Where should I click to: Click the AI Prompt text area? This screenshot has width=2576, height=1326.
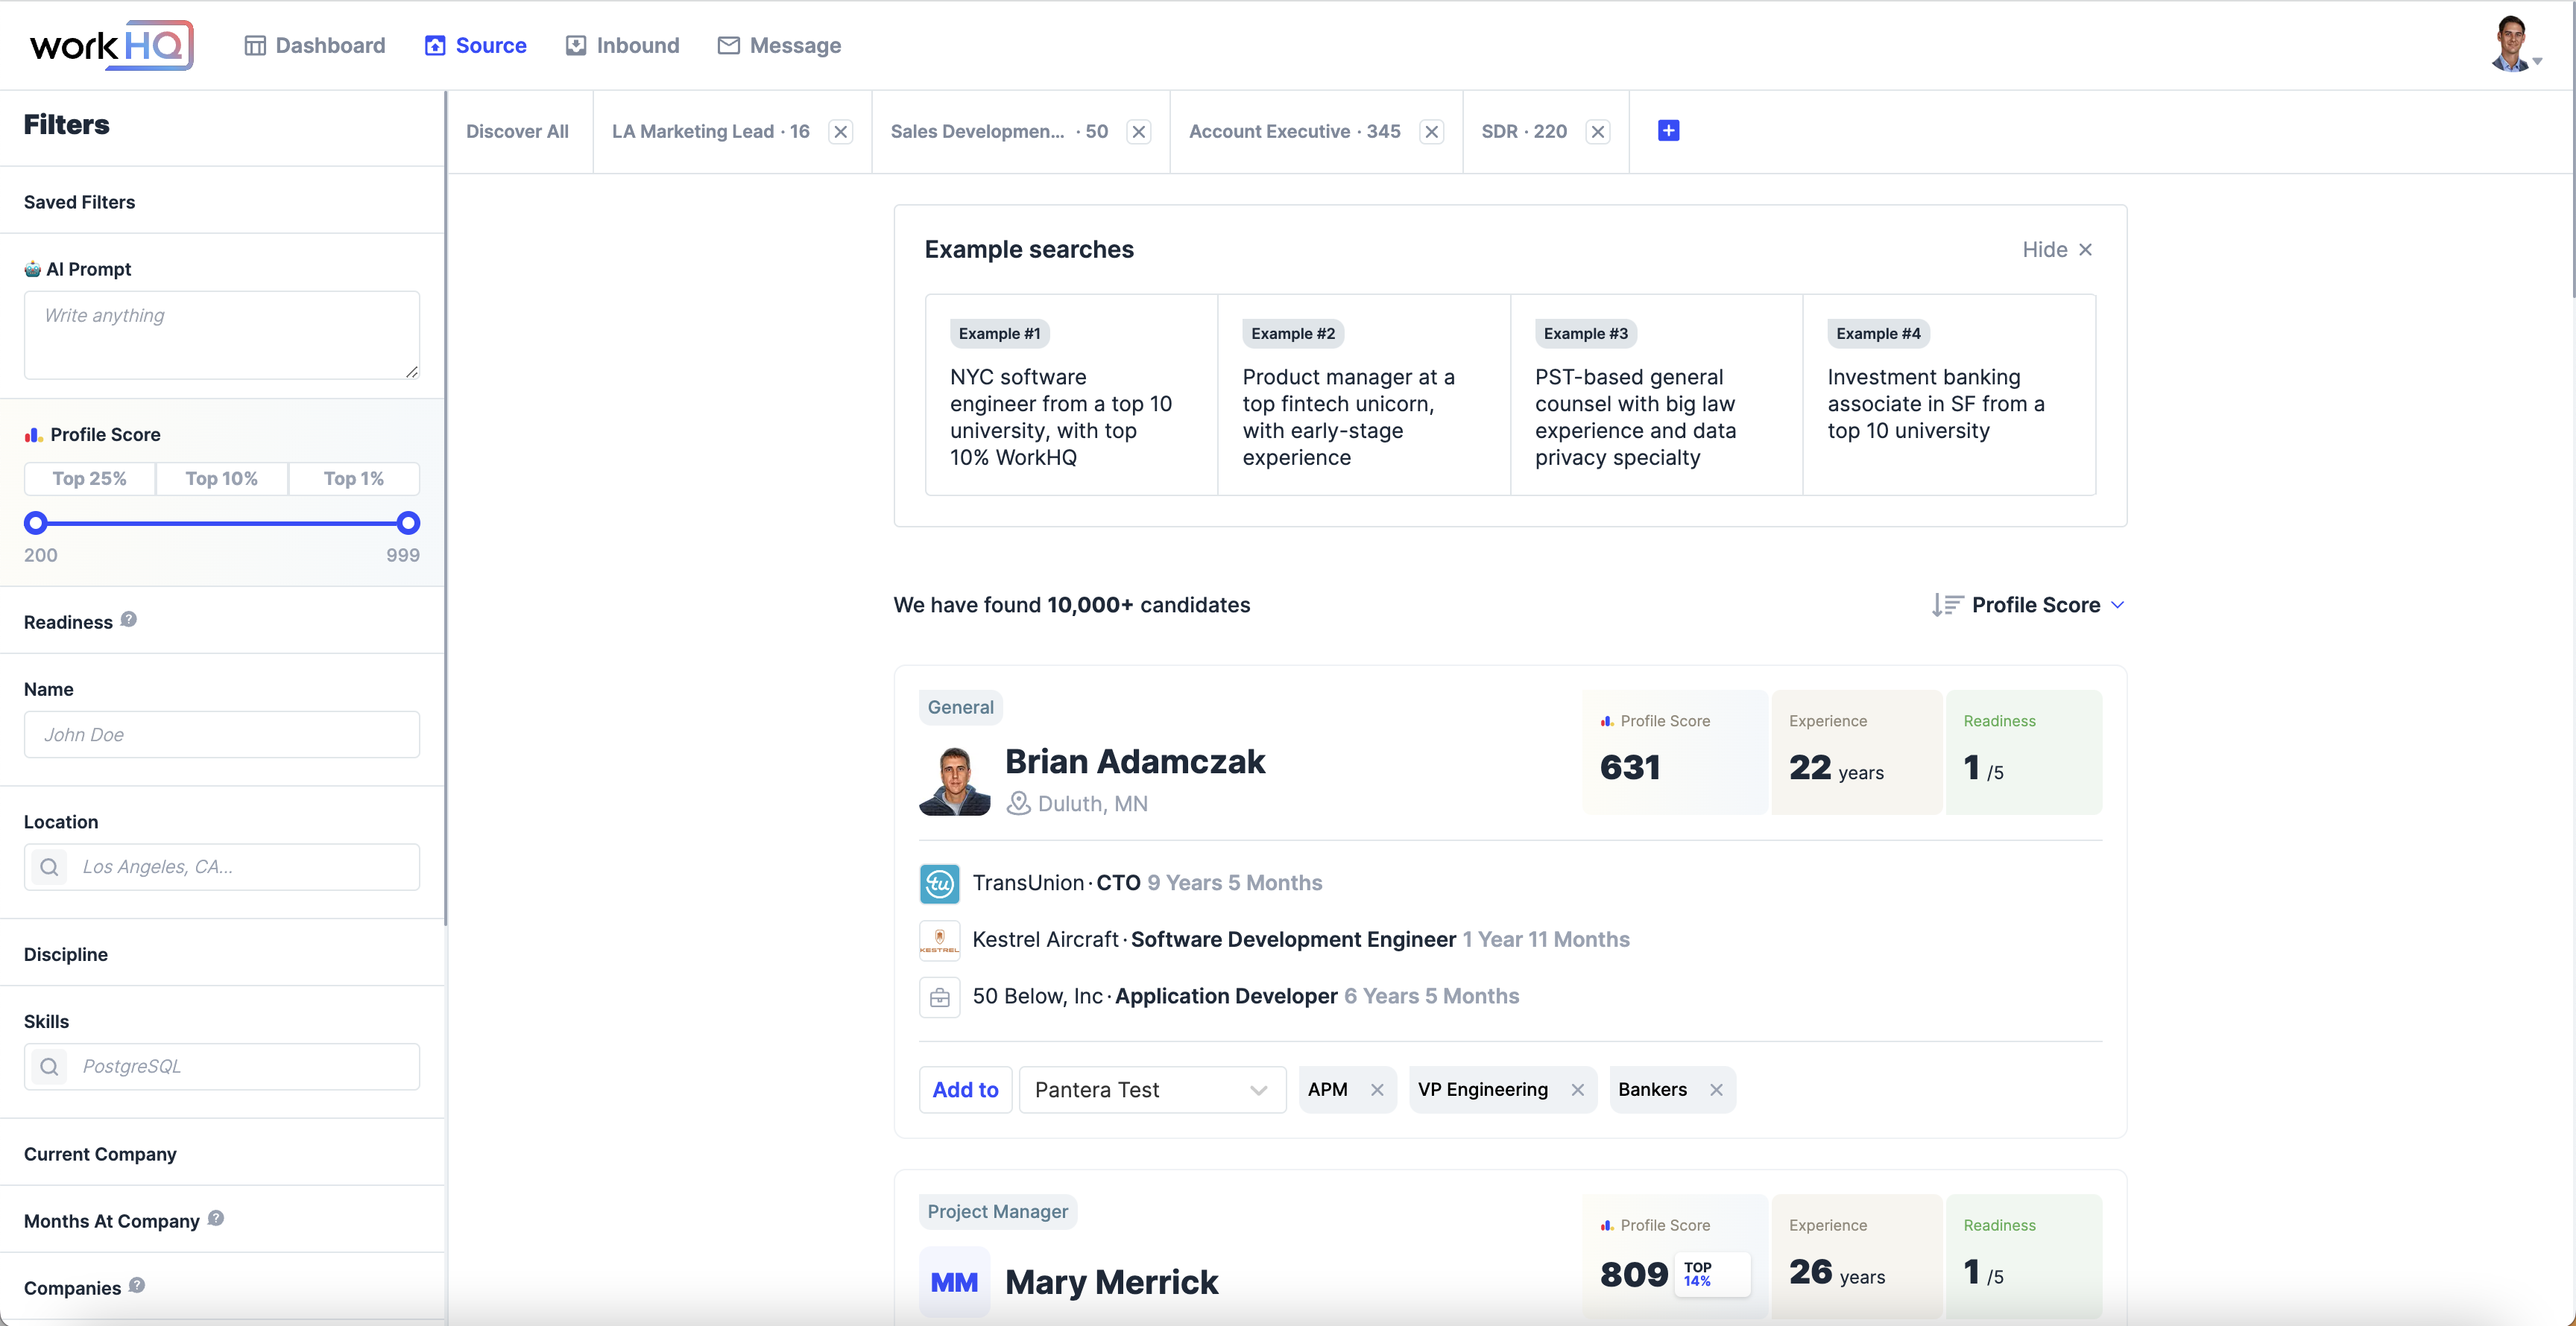click(x=221, y=334)
